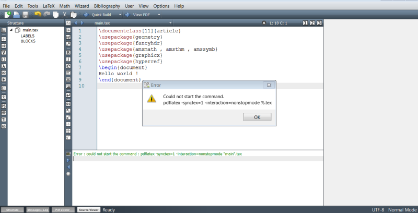Show TikZ commands with the TI icon

coord(4,120)
